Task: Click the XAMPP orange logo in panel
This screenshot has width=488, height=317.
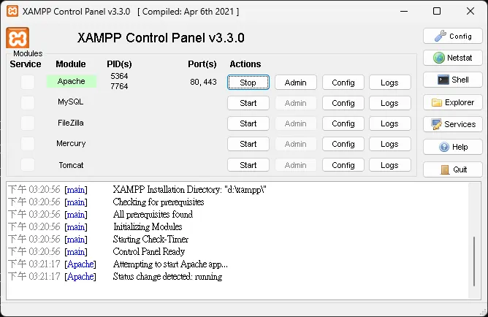Action: click(18, 38)
